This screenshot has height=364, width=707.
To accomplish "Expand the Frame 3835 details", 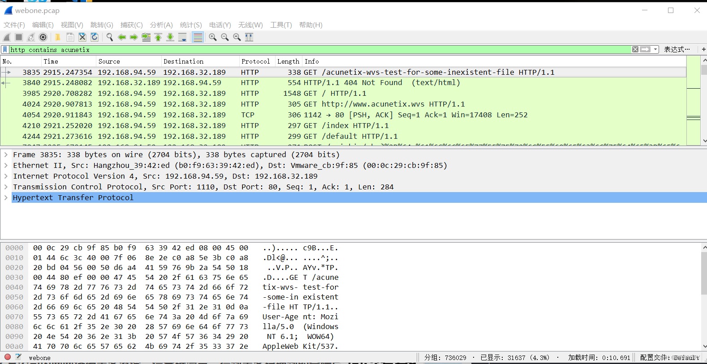I will pos(6,154).
